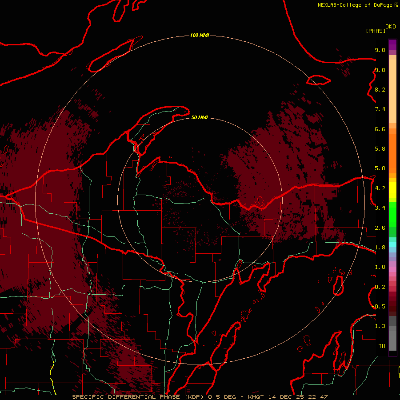Image resolution: width=400 pixels, height=400 pixels.
Task: Click the -1.3 value on color scale
Action: coord(379,326)
